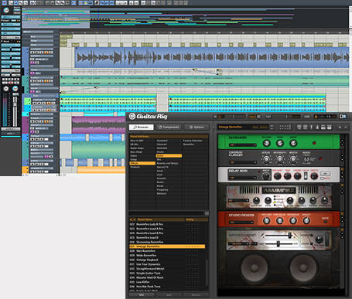Switch to the Options tab
Viewport: 352px width, 299px height.
point(197,127)
